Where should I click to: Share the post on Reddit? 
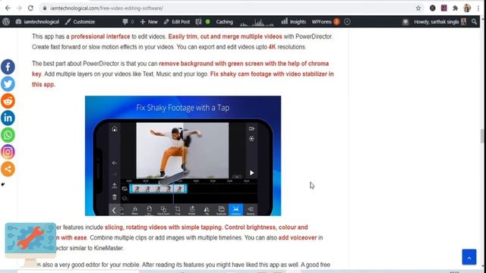pos(8,101)
